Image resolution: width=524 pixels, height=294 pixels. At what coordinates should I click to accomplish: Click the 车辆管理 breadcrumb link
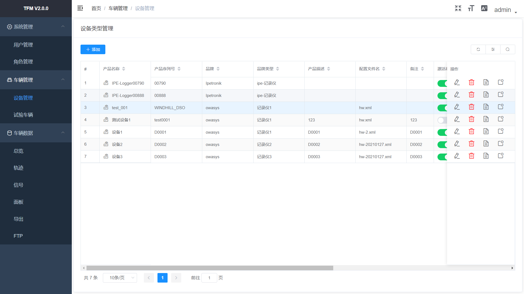[118, 8]
